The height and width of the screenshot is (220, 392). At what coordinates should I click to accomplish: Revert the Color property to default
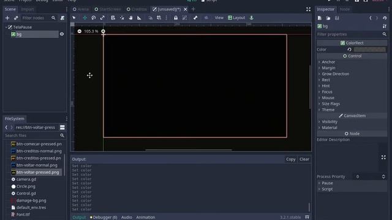[349, 50]
